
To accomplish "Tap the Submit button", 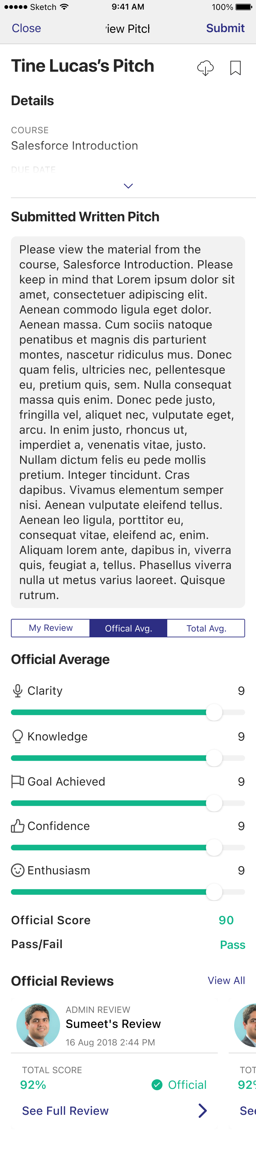I will click(225, 28).
